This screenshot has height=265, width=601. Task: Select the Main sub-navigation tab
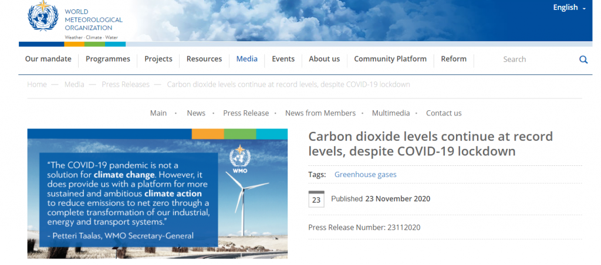(158, 113)
